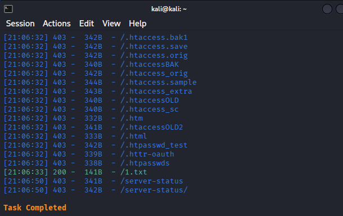This screenshot has height=216, width=343.
Task: Click the kali@kali: ~ window title
Action: point(169,9)
